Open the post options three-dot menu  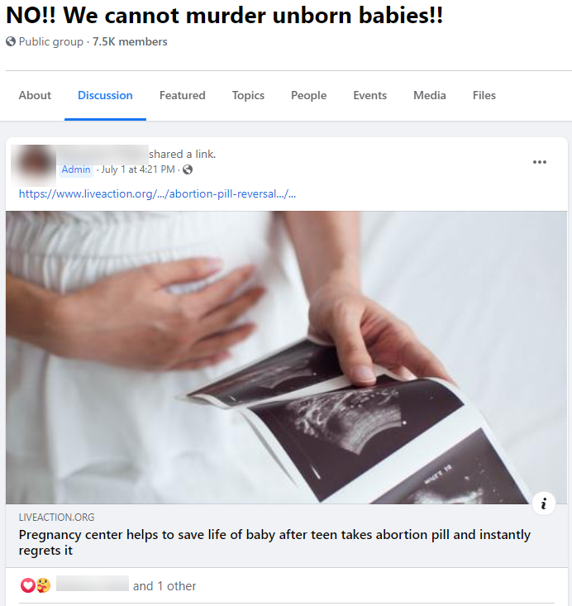coord(540,162)
